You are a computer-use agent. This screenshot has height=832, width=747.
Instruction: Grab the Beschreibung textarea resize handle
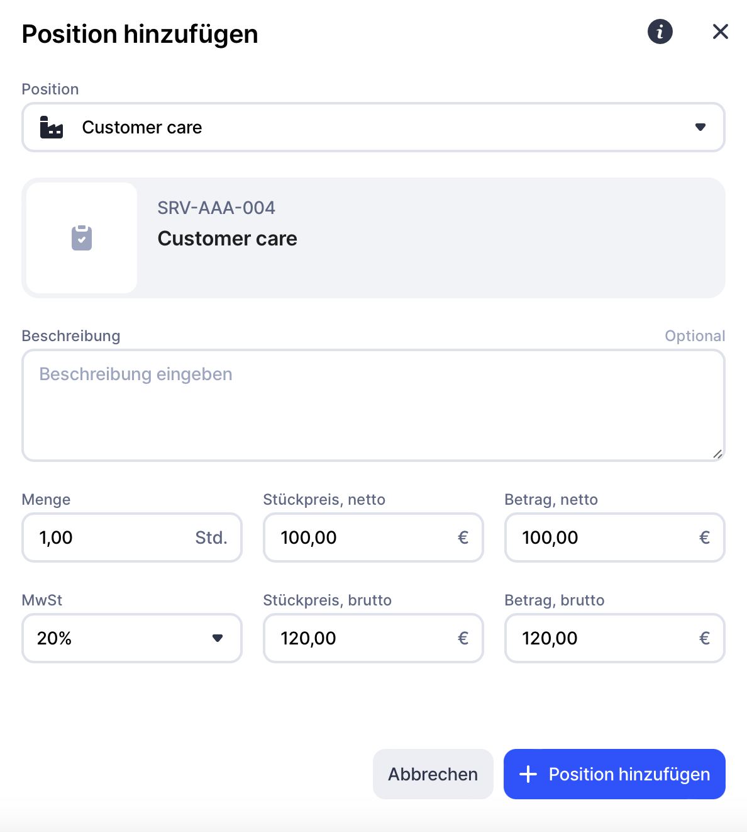pos(717,454)
